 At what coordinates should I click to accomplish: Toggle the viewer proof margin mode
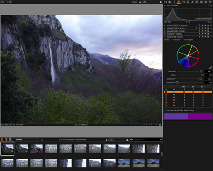[x=10, y=2]
